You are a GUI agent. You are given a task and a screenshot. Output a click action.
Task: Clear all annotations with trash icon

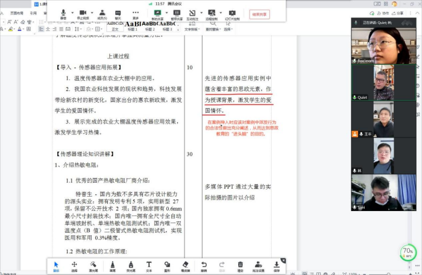pos(241,265)
